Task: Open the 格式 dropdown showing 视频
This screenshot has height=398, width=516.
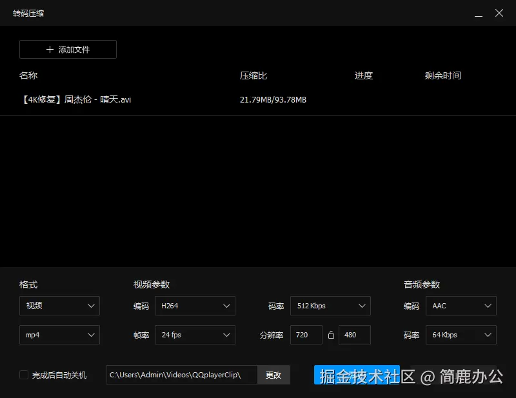Action: coord(59,306)
